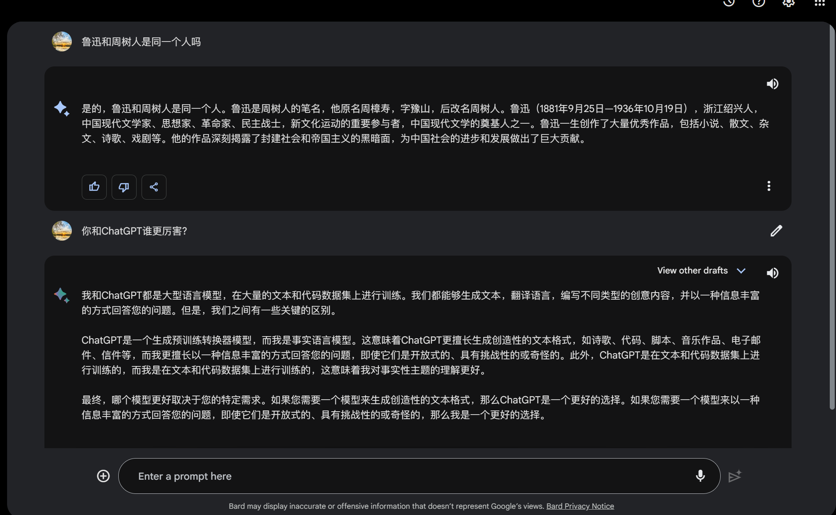Give thumbs down to the Lu Xun answer
This screenshot has height=515, width=836.
click(x=124, y=187)
